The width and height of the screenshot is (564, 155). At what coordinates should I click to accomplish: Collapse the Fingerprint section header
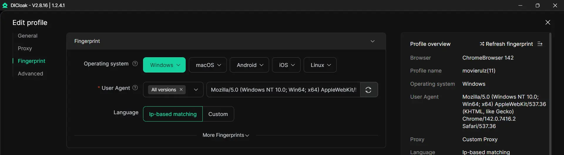pos(372,41)
